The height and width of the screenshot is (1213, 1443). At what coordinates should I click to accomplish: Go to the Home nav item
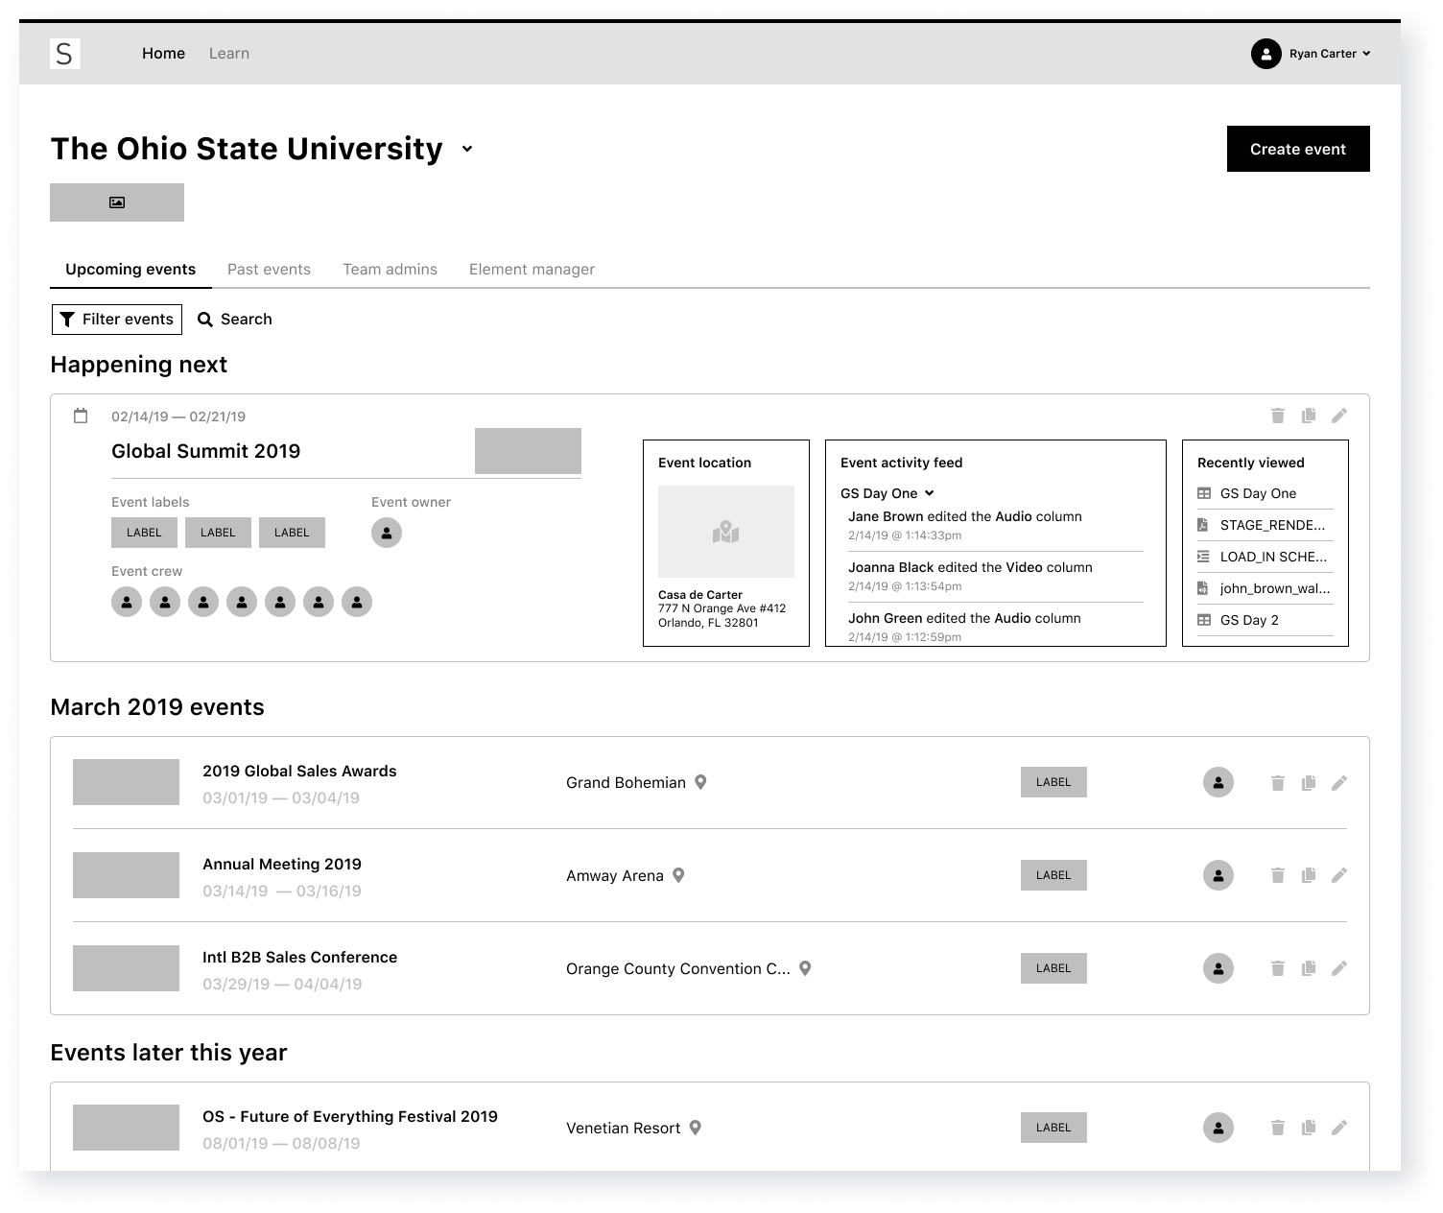(163, 54)
